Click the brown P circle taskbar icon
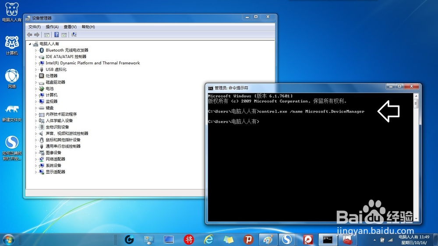Screen dimensions: 438x246 [248, 239]
